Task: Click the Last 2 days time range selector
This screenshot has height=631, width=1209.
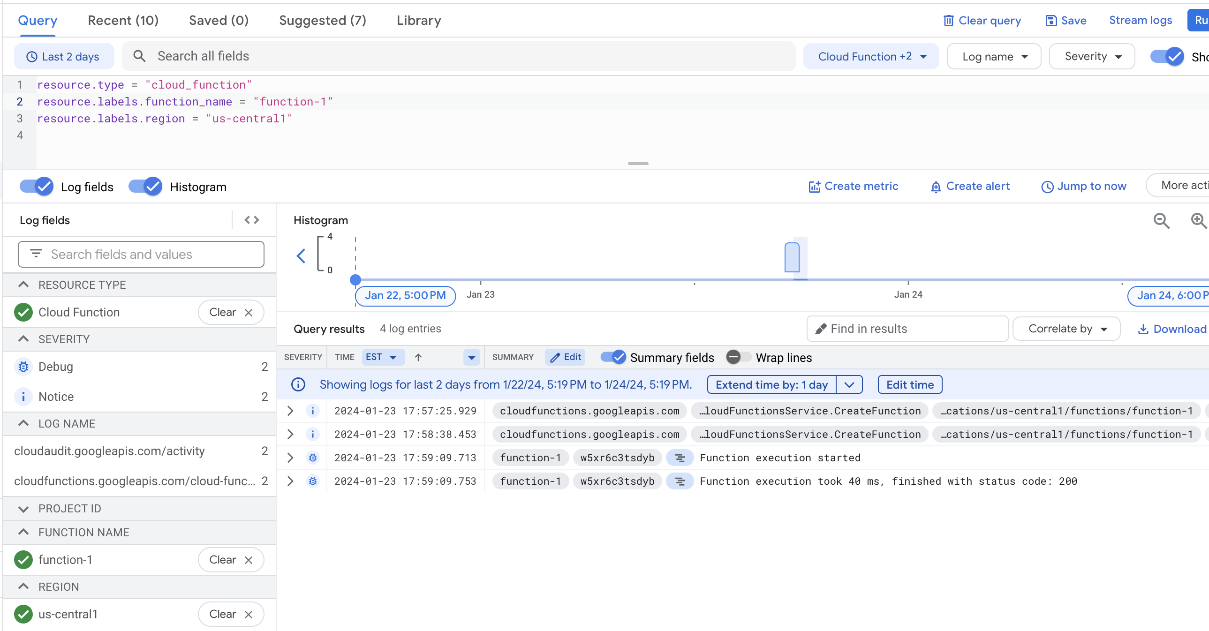Action: (x=65, y=56)
